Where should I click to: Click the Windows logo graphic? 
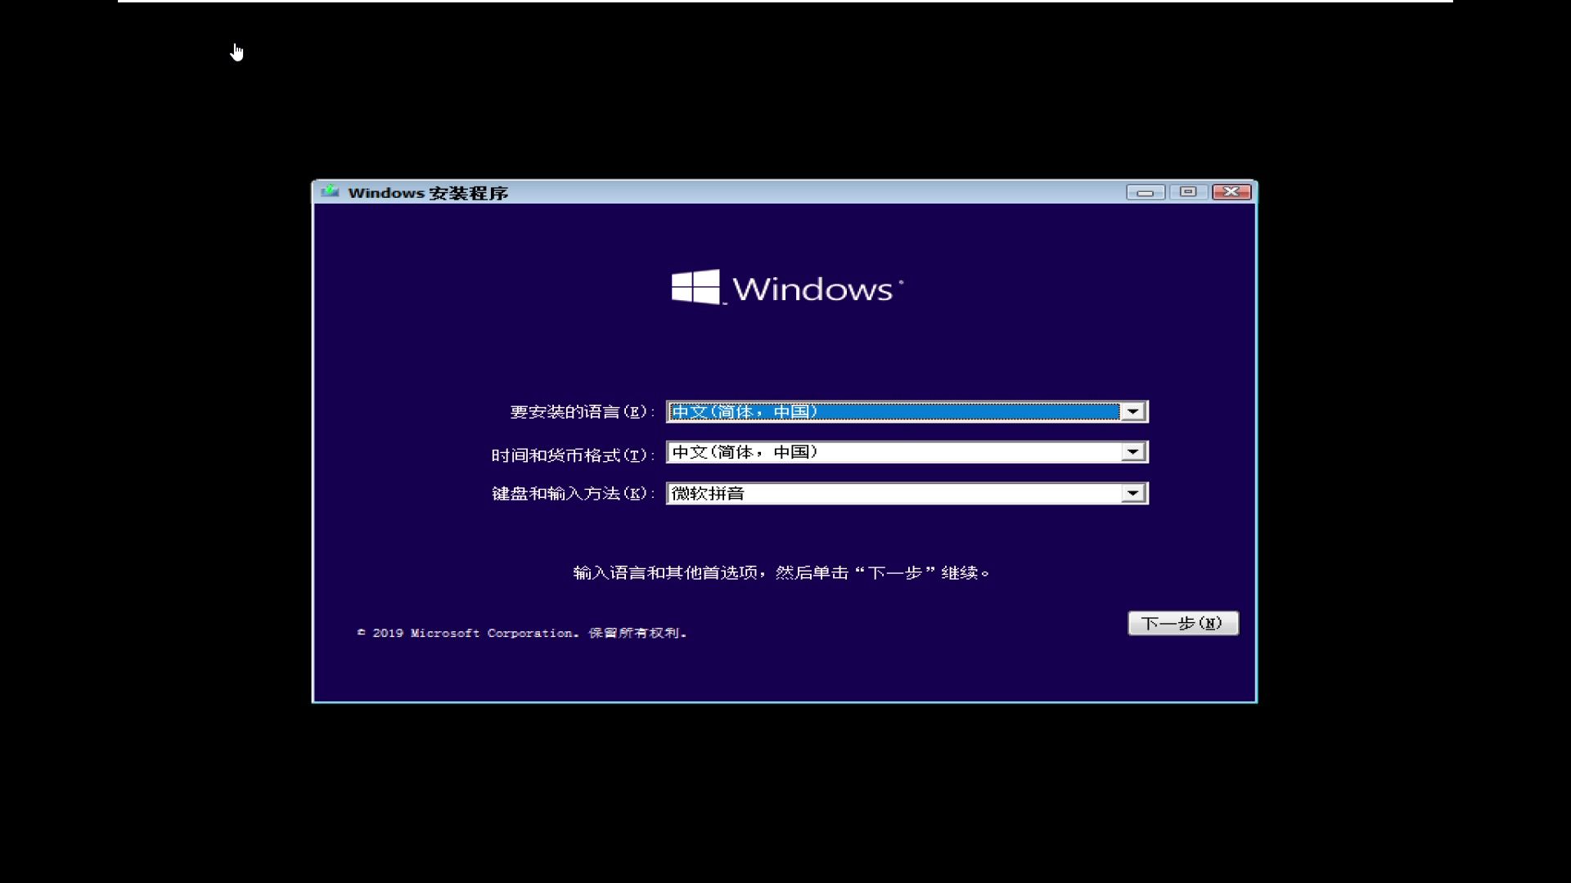pyautogui.click(x=787, y=288)
